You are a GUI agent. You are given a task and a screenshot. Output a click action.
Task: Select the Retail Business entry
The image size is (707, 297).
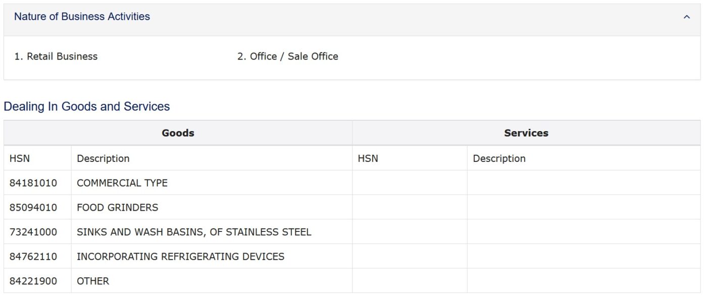point(56,56)
